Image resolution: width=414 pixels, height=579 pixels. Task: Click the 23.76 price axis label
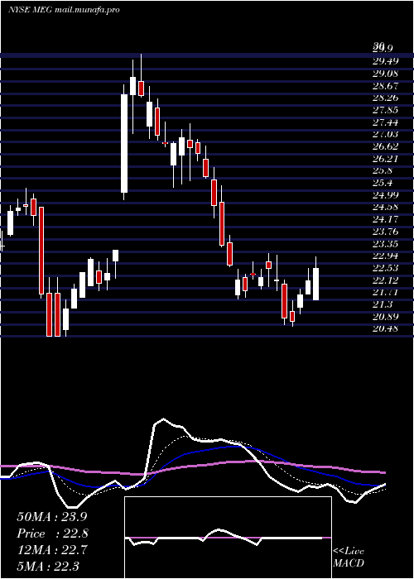(386, 232)
